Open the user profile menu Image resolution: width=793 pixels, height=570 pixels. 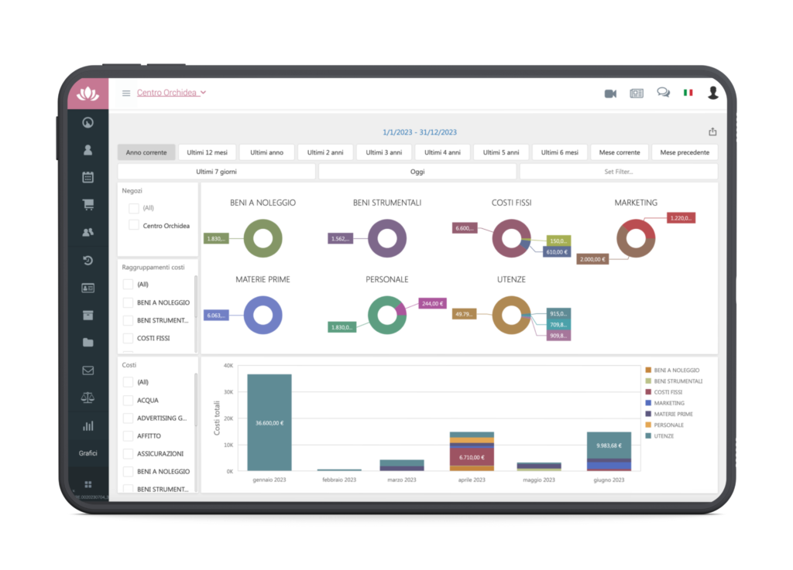713,93
